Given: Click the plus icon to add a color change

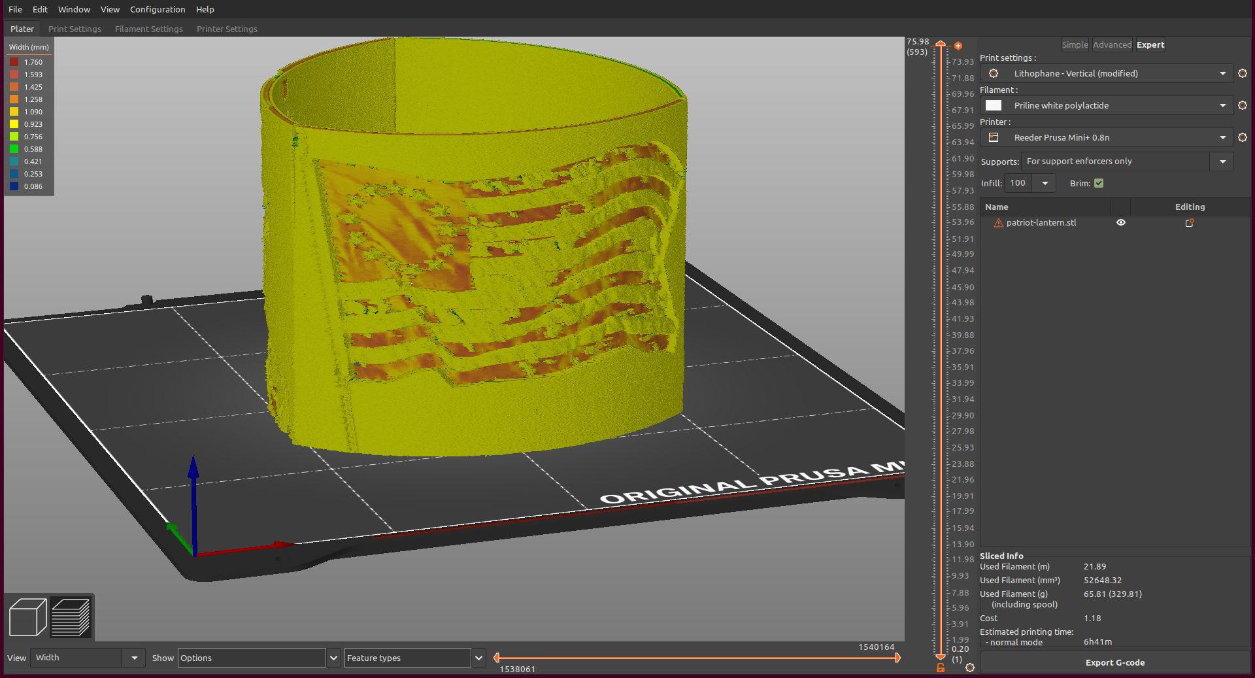Looking at the screenshot, I should (x=958, y=46).
